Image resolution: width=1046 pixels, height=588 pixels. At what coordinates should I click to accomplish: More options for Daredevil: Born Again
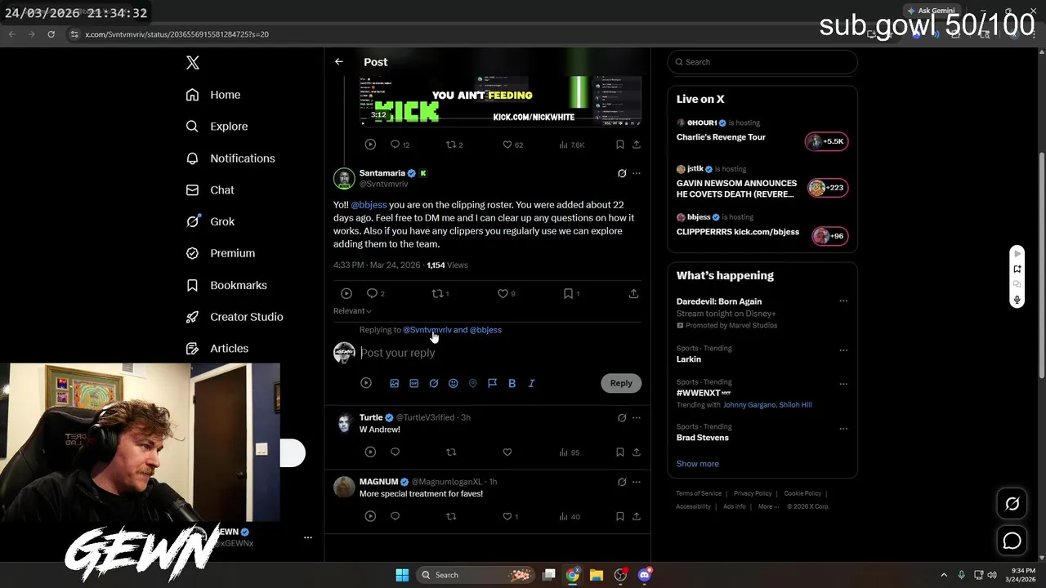click(843, 301)
